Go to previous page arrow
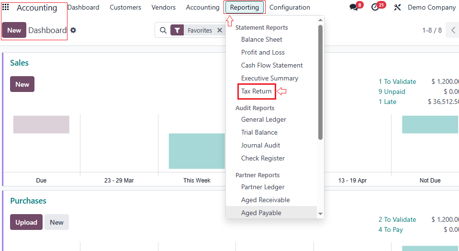Image resolution: width=459 pixels, height=251 pixels. pyautogui.click(x=453, y=30)
